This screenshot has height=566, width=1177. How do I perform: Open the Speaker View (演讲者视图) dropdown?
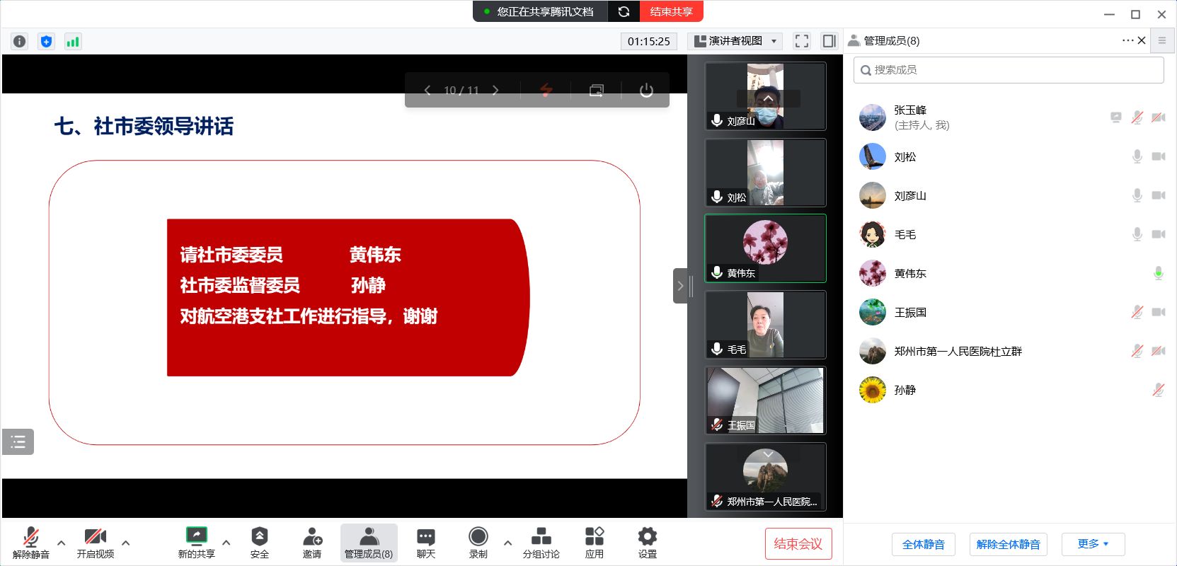(x=735, y=41)
